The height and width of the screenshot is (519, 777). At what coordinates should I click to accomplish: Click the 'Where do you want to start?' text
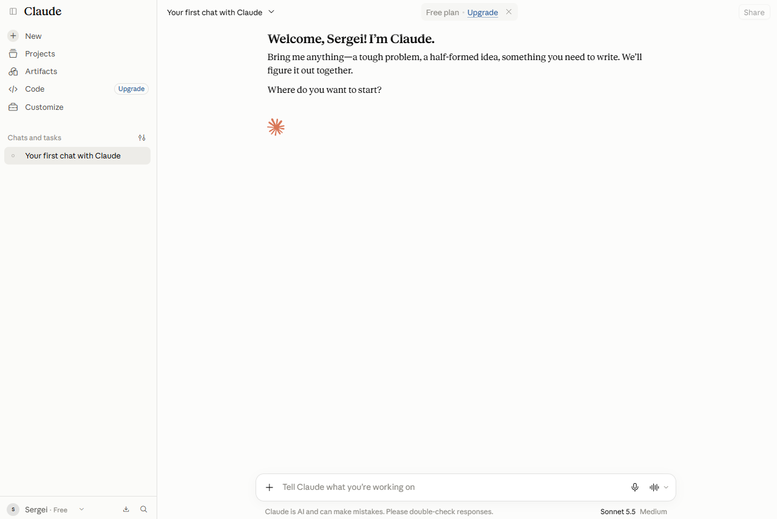[325, 90]
